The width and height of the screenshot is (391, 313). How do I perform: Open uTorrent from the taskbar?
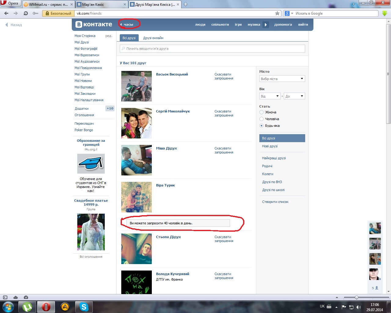[x=27, y=307]
